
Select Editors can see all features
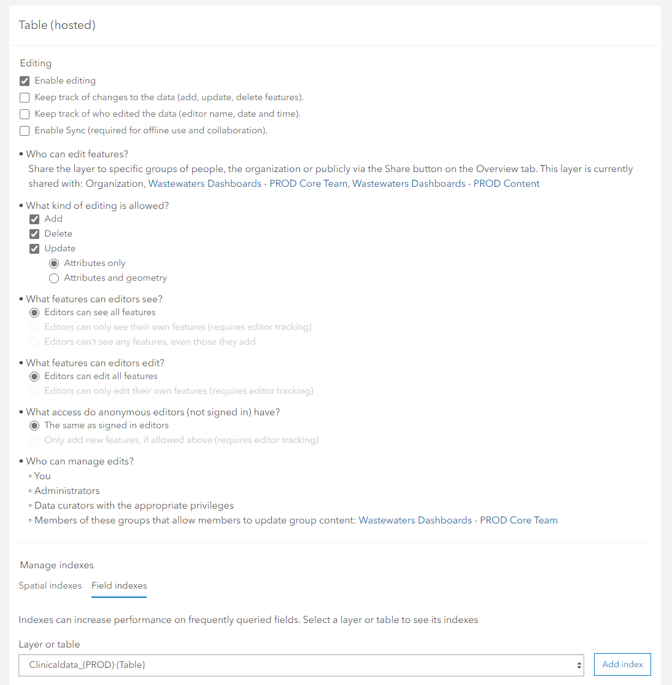pyautogui.click(x=34, y=313)
